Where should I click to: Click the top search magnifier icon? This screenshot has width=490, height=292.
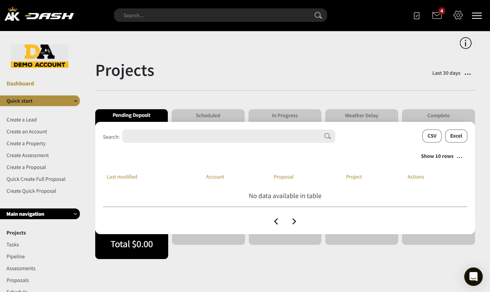(x=318, y=15)
